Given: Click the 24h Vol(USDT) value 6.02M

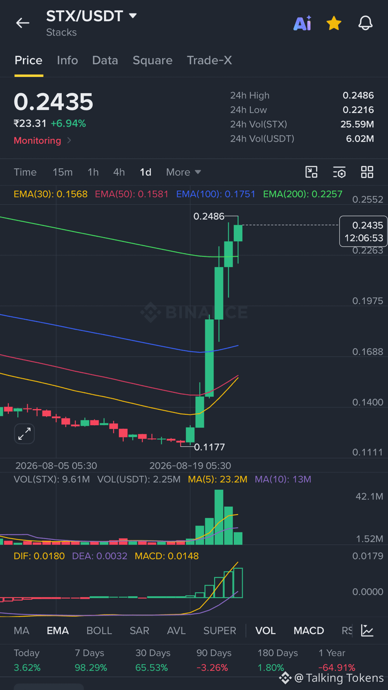Looking at the screenshot, I should point(360,139).
